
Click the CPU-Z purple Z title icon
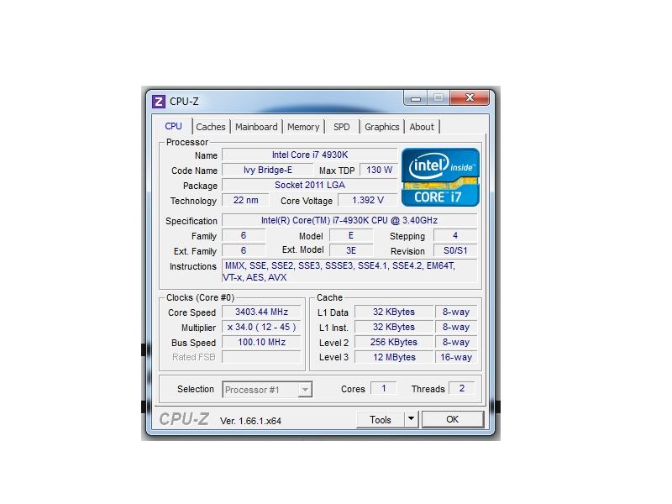point(159,101)
